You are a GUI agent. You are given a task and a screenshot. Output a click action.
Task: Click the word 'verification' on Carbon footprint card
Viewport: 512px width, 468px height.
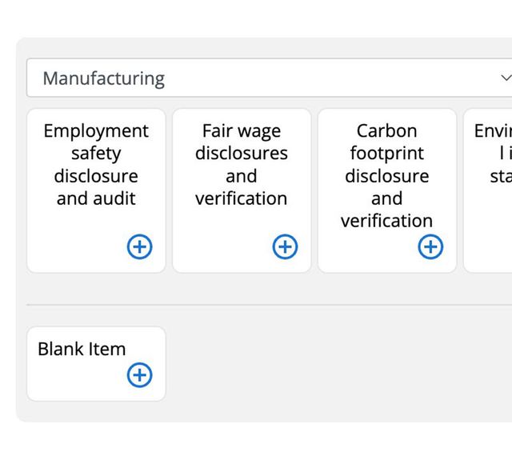point(387,221)
